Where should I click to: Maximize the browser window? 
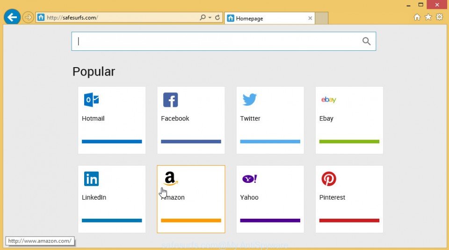(420, 5)
